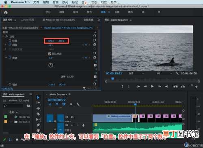The height and width of the screenshot is (148, 203).
Task: Toggle 锚点 anchor point stopwatch
Action: 10,84
